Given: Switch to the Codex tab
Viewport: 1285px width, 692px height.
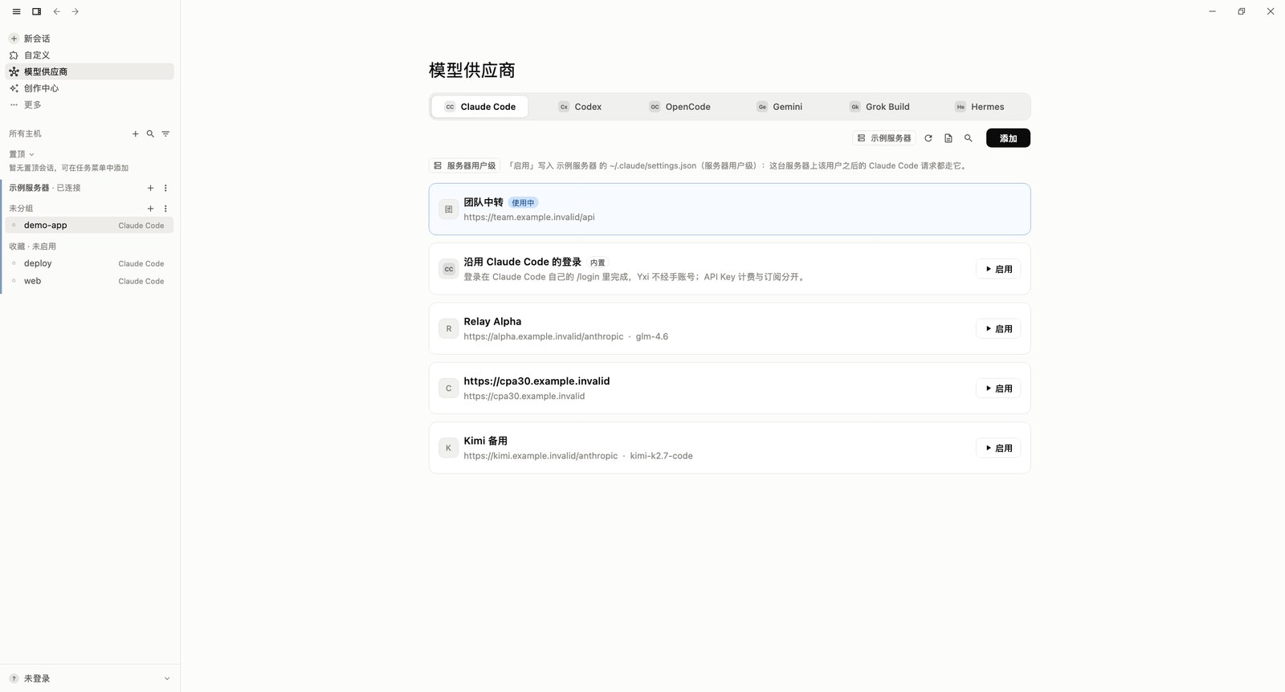Looking at the screenshot, I should coord(580,107).
